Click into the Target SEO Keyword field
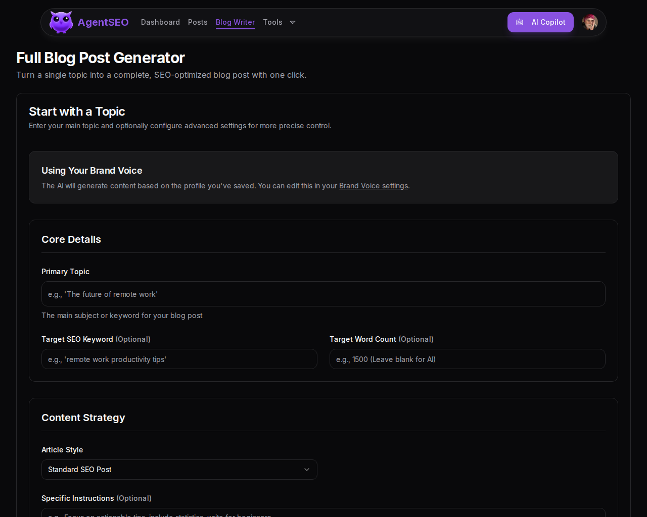Image resolution: width=647 pixels, height=517 pixels. [179, 359]
